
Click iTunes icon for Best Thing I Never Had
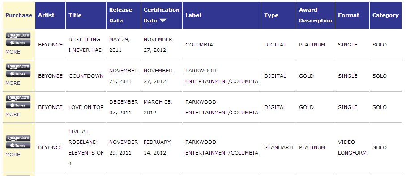(x=18, y=43)
